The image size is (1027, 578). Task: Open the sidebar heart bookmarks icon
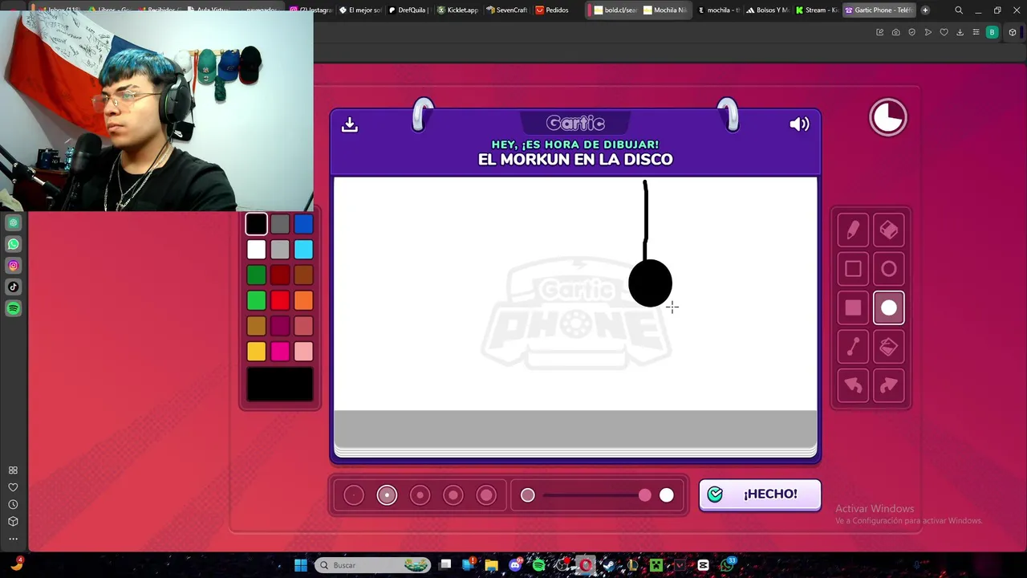(13, 487)
